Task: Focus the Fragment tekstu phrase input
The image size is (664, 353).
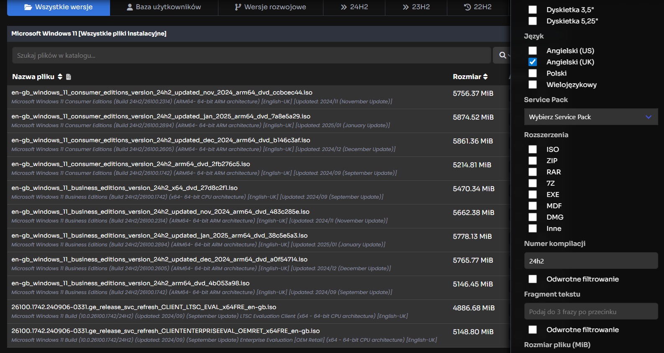Action: [x=590, y=312]
